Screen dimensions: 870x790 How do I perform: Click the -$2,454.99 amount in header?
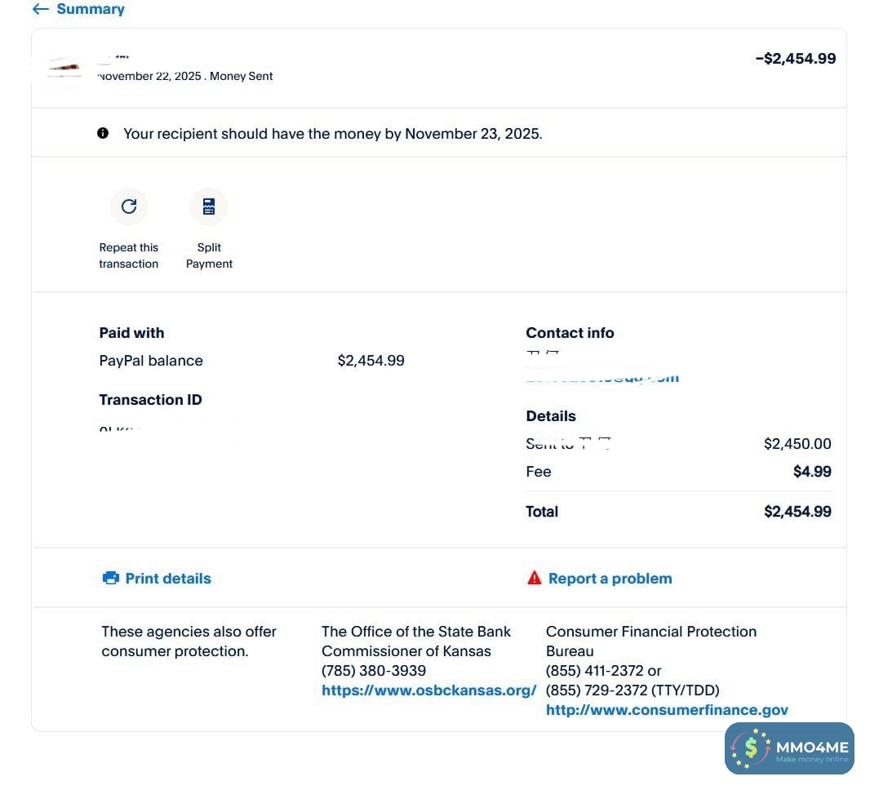(x=795, y=59)
